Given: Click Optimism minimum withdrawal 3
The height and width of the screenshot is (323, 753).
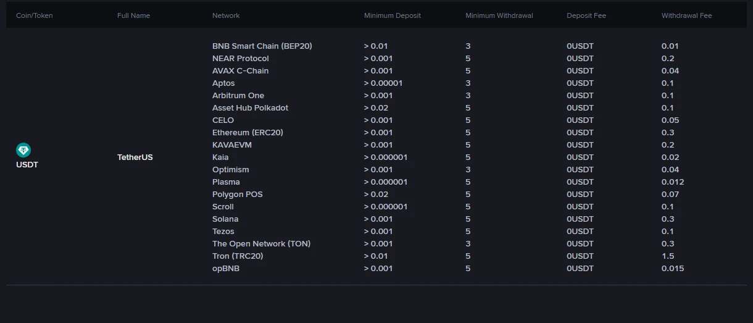Looking at the screenshot, I should [x=468, y=170].
